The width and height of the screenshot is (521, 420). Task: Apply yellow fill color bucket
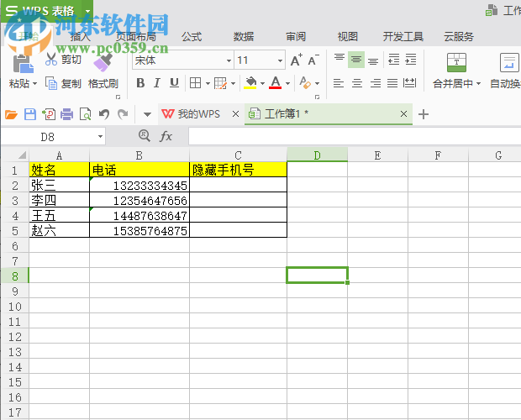[250, 82]
